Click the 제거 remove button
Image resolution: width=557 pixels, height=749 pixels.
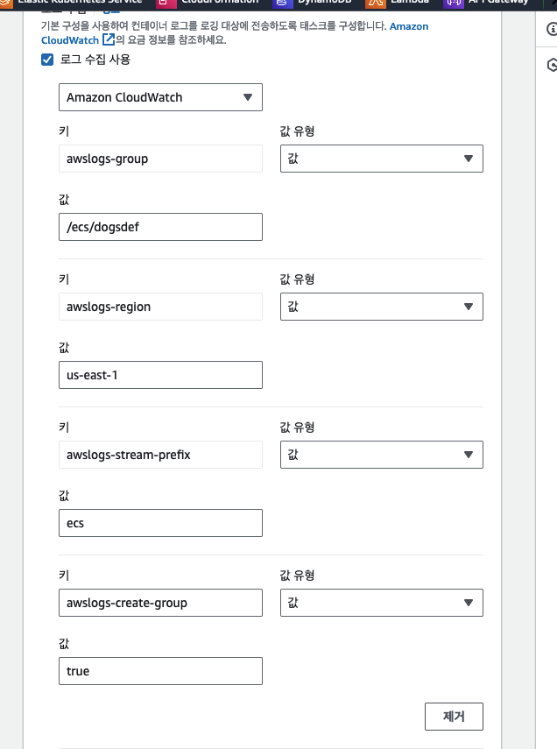click(454, 717)
